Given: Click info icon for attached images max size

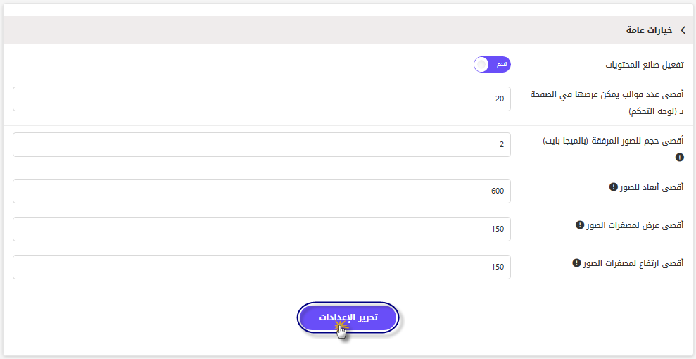Looking at the screenshot, I should (x=680, y=157).
